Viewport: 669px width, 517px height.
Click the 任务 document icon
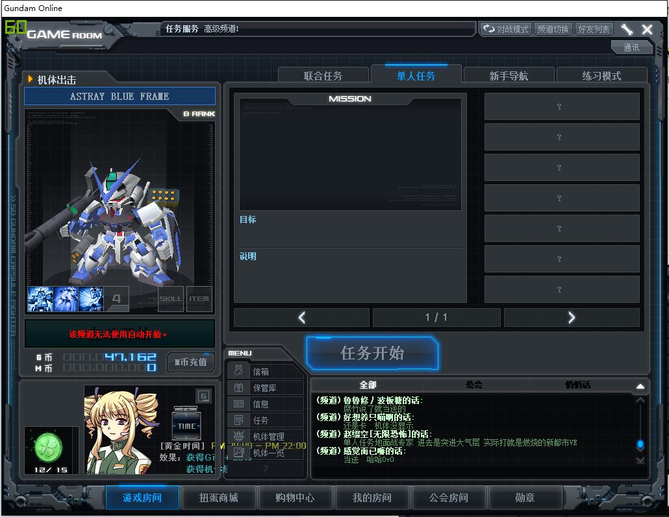(x=238, y=420)
